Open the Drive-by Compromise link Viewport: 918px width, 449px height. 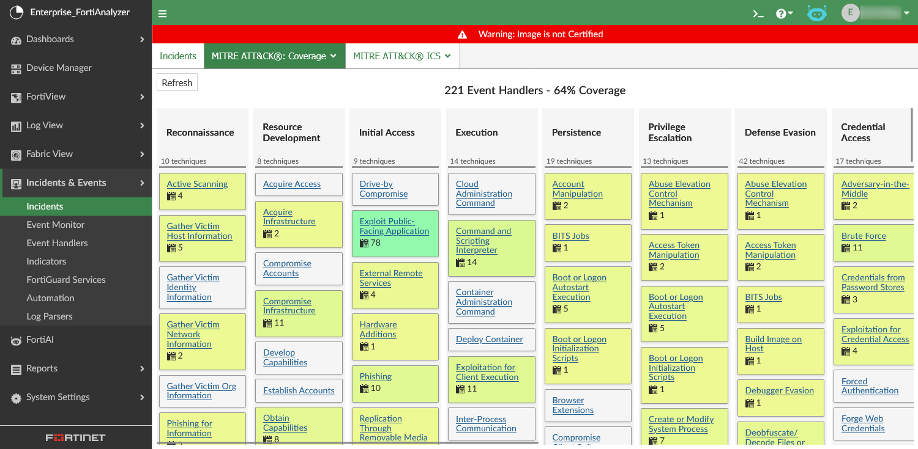tap(384, 189)
